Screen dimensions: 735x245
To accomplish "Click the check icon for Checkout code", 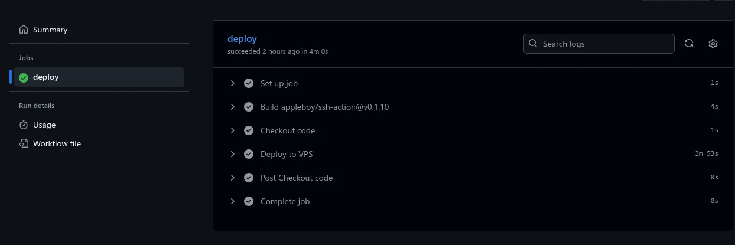I will pos(249,130).
